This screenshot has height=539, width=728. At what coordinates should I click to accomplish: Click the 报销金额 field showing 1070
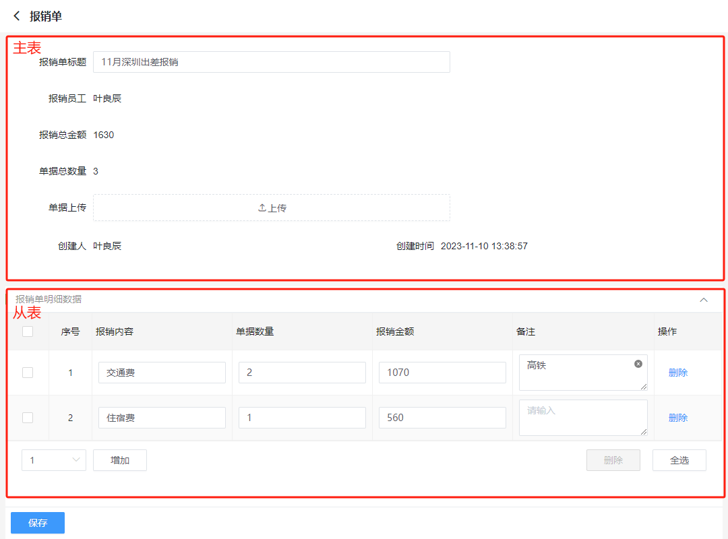pyautogui.click(x=442, y=373)
